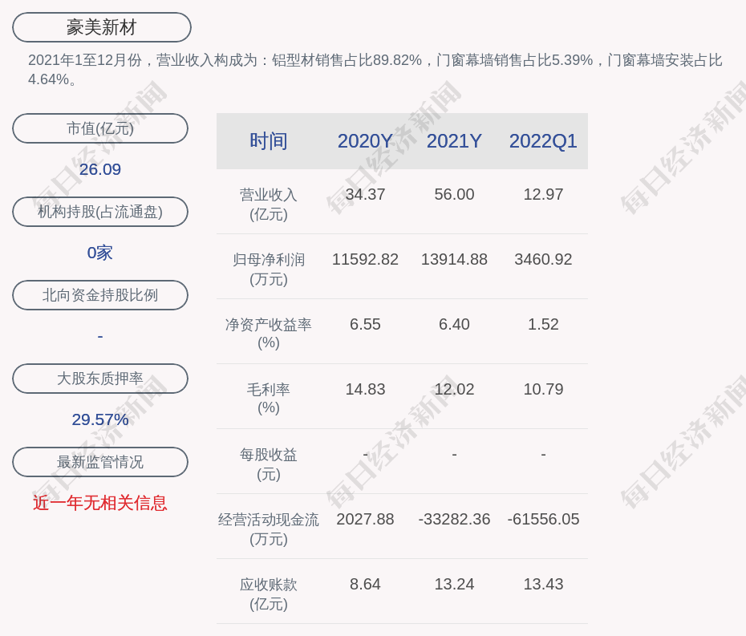Screen dimensions: 746x636
Task: Click the 营业收入(亿元) row label
Action: click(269, 205)
